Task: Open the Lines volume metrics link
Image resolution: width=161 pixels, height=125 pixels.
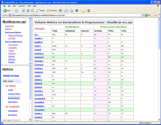Action: [x=10, y=90]
